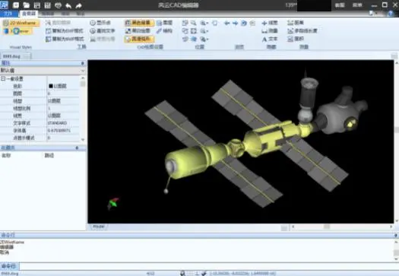Toggle 2D Wireframe visual style

click(21, 23)
